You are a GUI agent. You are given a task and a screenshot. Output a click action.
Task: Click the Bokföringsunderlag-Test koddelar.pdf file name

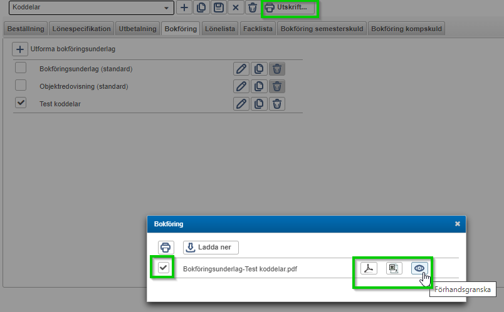pos(240,269)
